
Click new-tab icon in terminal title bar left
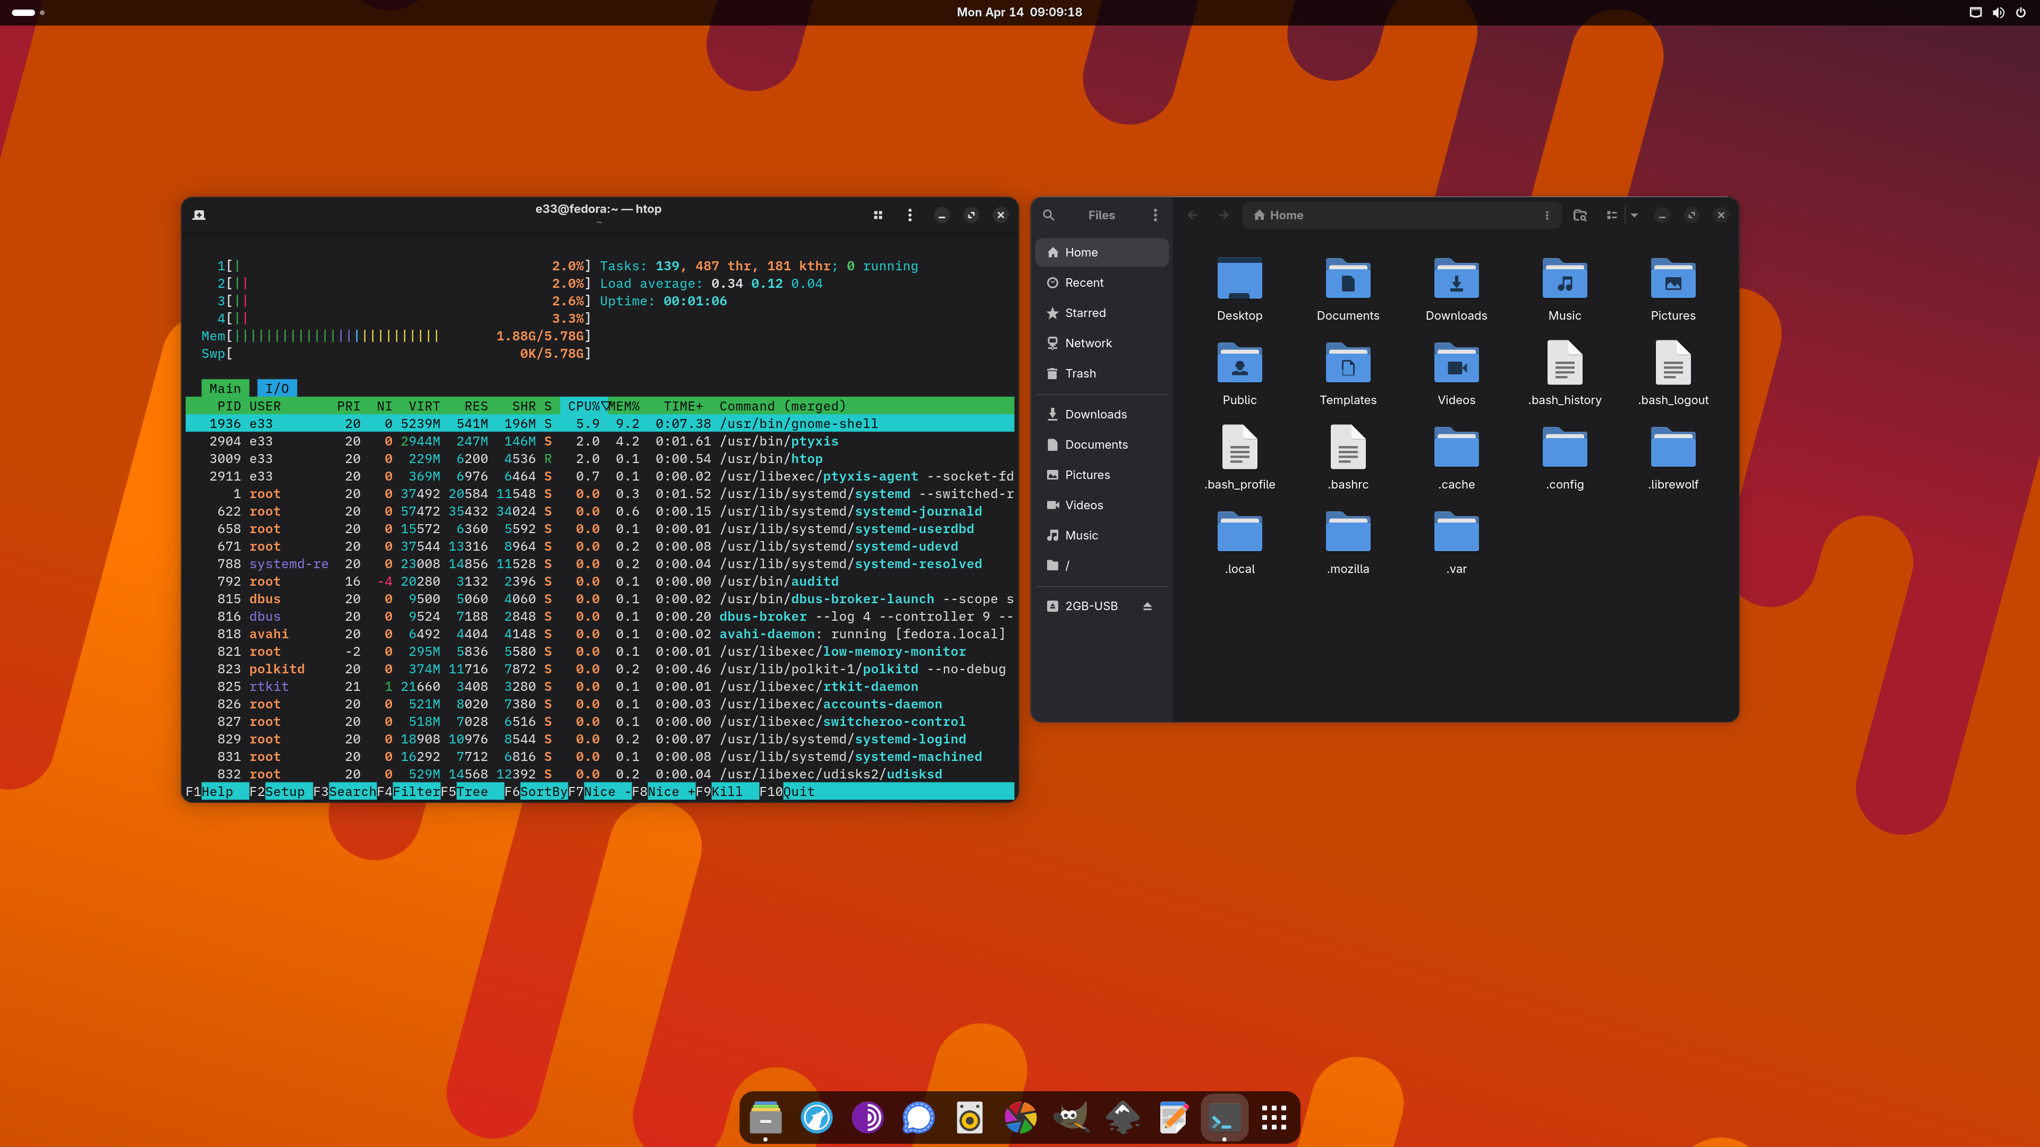click(199, 215)
